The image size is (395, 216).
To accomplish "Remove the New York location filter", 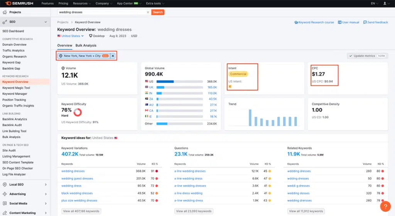I will pyautogui.click(x=113, y=56).
